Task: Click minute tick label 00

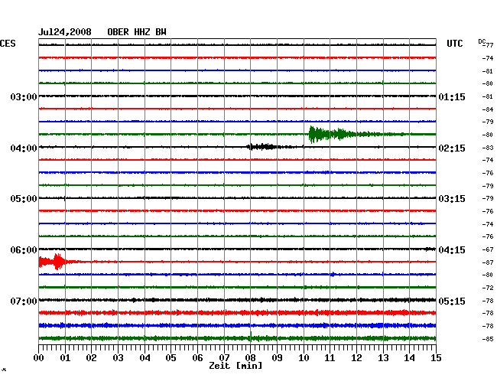Action: (x=39, y=357)
